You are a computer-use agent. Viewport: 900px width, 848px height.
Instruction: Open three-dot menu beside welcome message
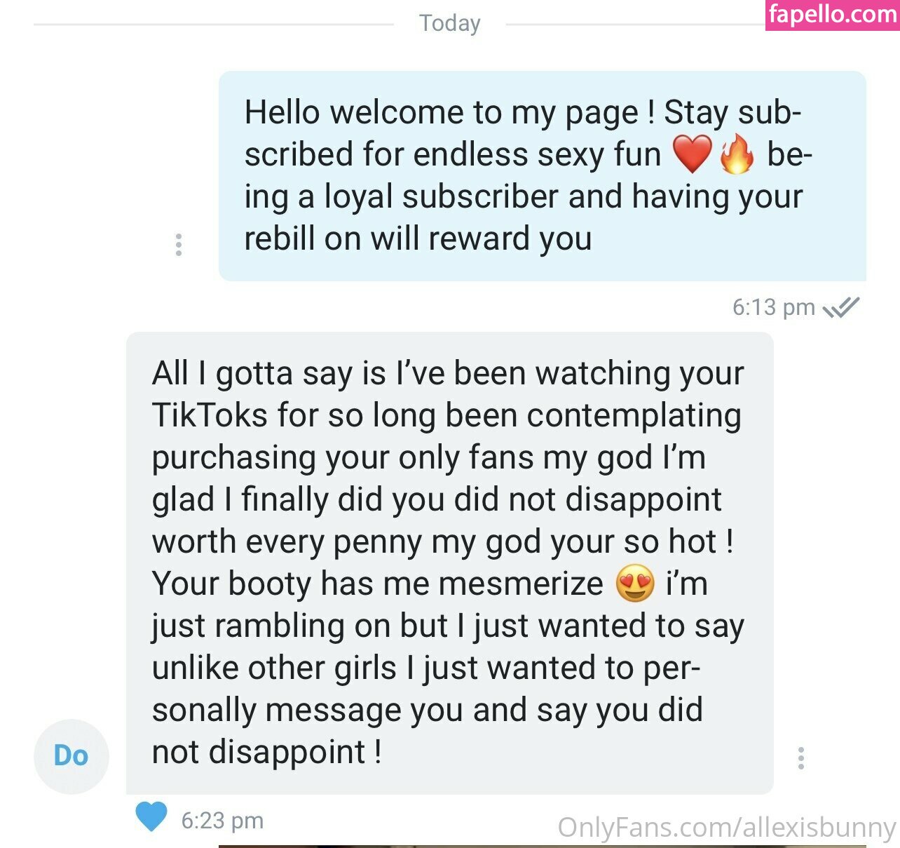pyautogui.click(x=179, y=245)
